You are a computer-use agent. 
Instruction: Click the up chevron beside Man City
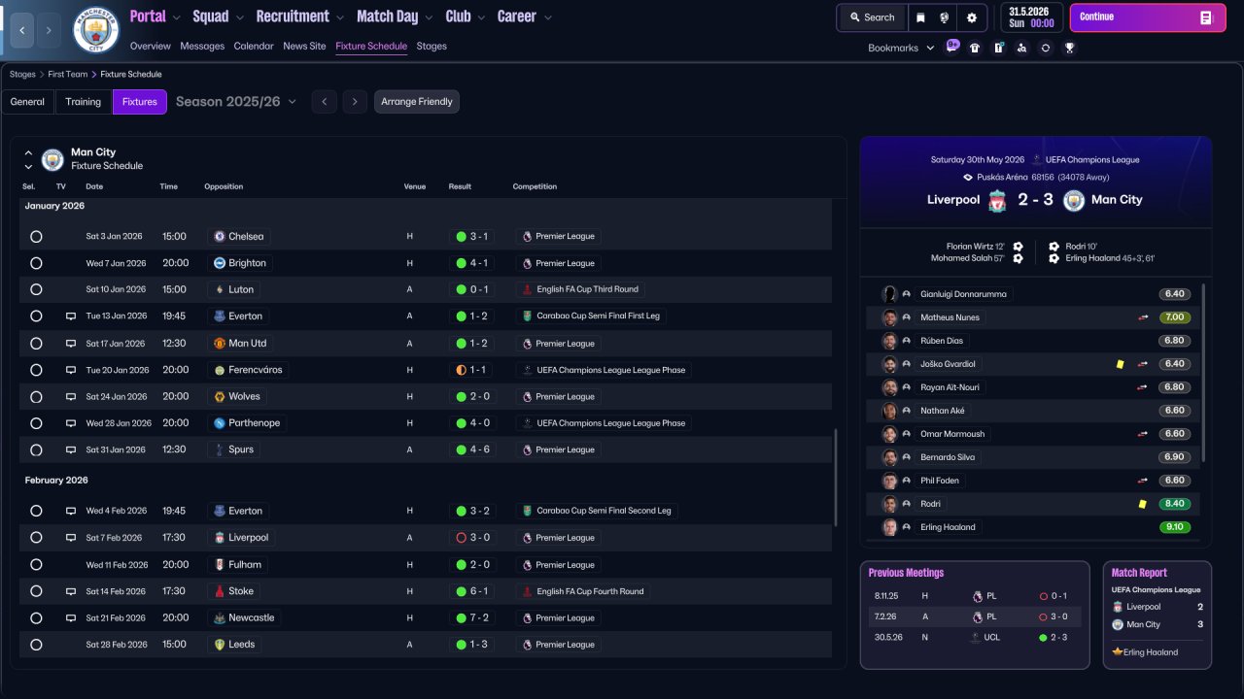(28, 152)
